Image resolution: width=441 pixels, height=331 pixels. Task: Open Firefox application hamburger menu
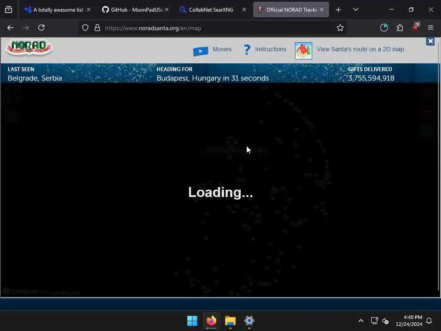tap(431, 28)
